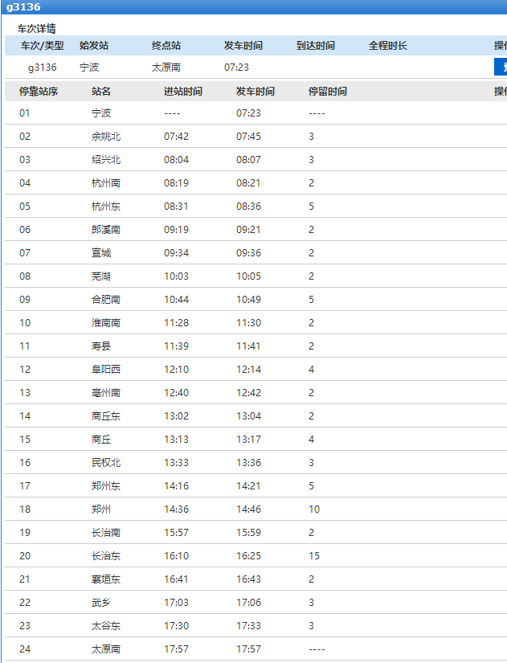Click the 进站时间 column header
507x663 pixels.
pyautogui.click(x=183, y=92)
